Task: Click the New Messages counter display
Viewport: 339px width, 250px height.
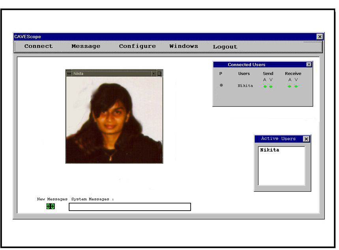Action: click(x=51, y=206)
